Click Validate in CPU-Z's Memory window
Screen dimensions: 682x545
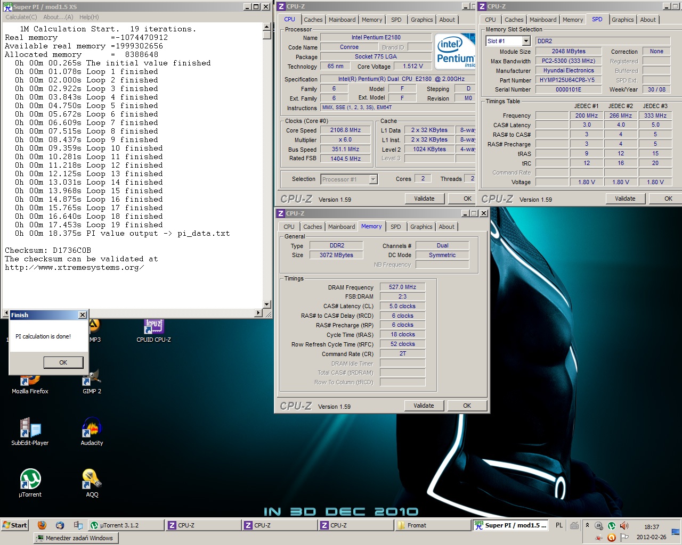pyautogui.click(x=424, y=406)
